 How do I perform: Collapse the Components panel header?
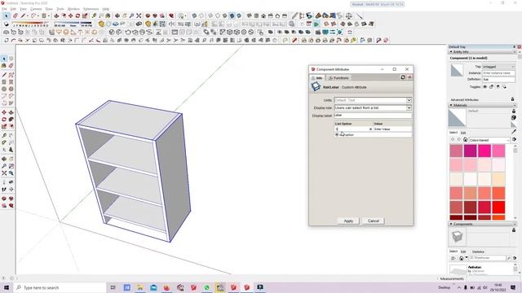coord(482,224)
